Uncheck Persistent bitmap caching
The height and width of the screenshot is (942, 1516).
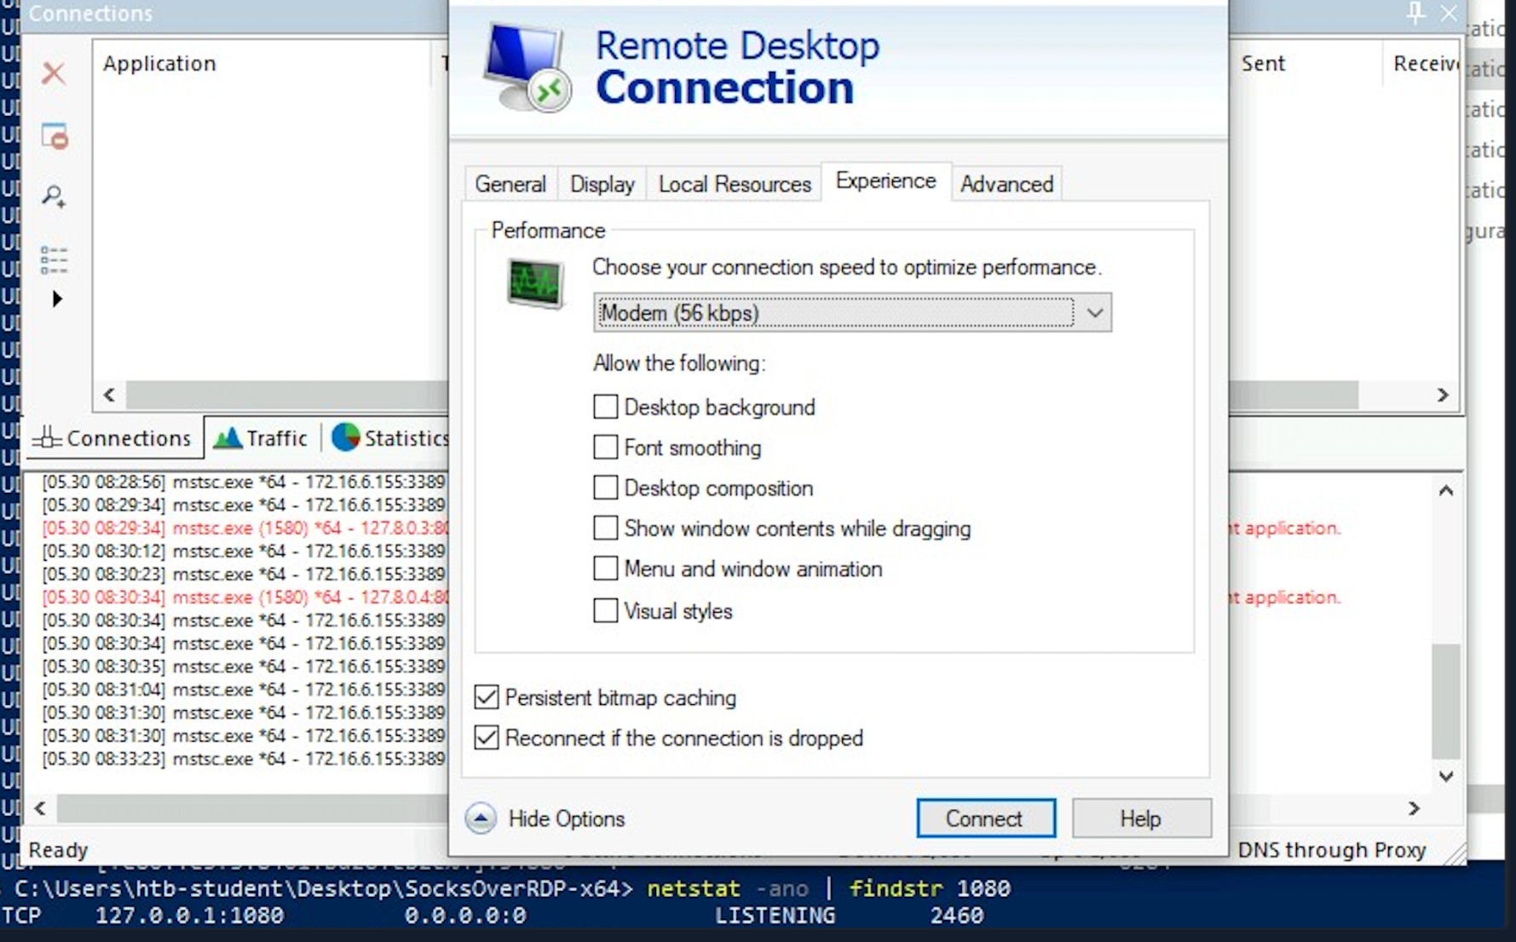tap(487, 697)
